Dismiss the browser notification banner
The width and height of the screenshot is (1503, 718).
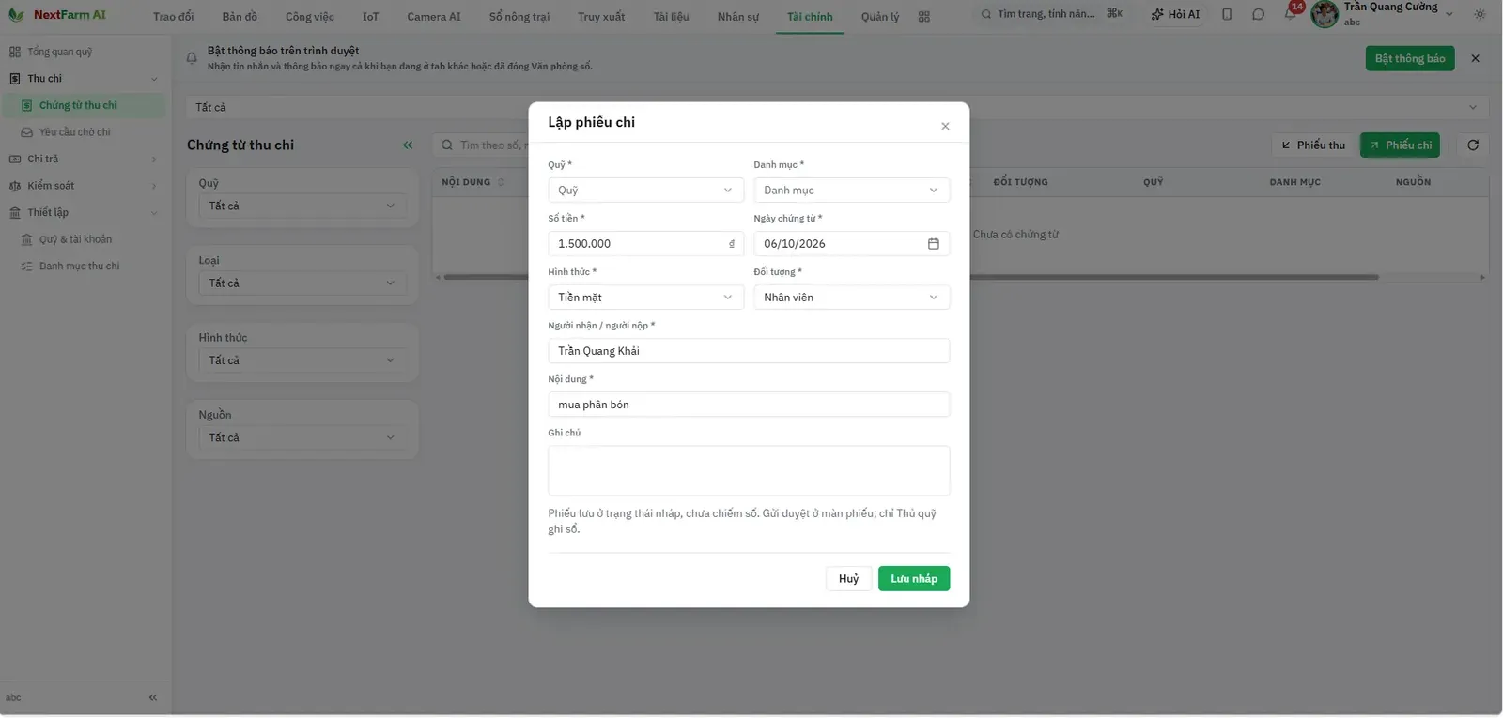(1475, 58)
